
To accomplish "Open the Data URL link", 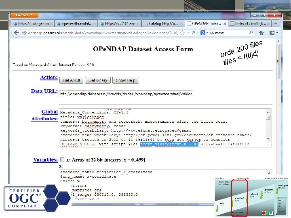I will coord(44,91).
